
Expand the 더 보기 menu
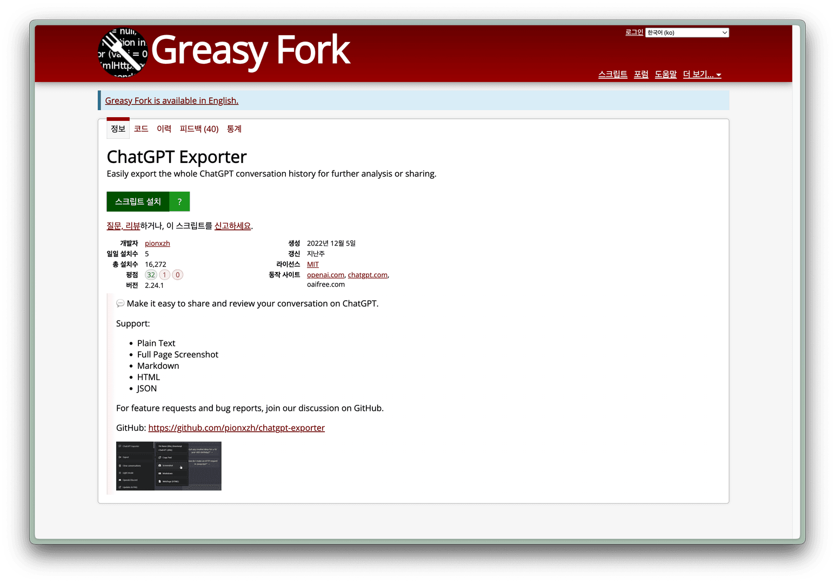coord(702,74)
